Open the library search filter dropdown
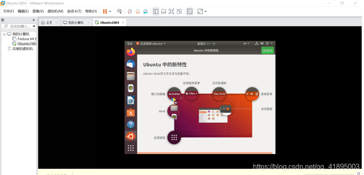This screenshot has width=364, height=175. 34,26
